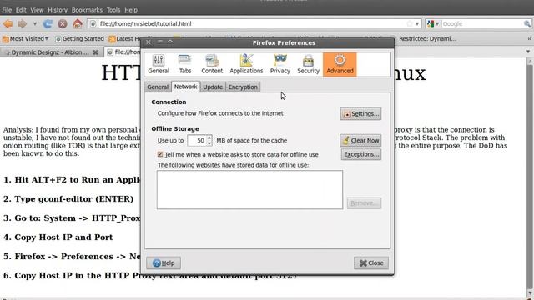
Task: Open the Edit menu
Action: (21, 10)
